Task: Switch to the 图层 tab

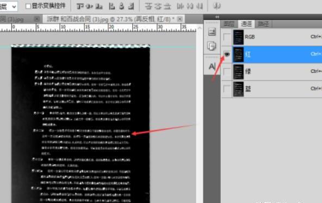Action: pos(229,24)
